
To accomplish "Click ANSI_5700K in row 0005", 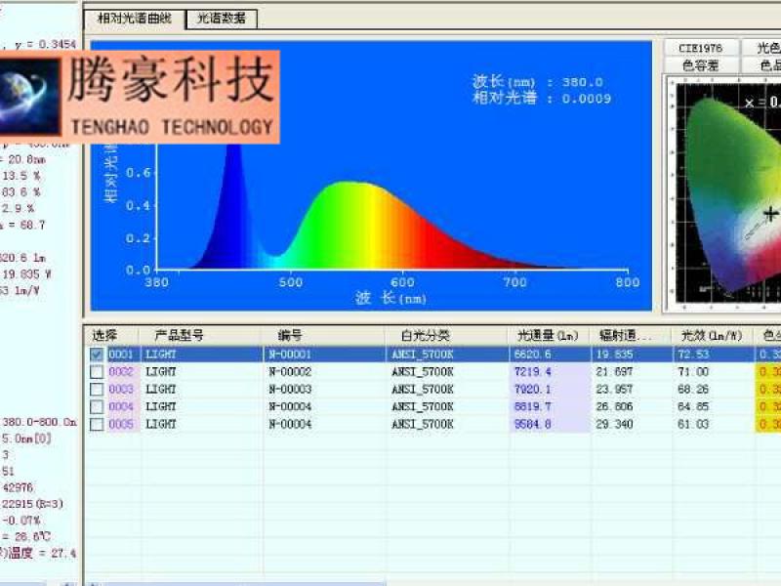I will click(423, 424).
